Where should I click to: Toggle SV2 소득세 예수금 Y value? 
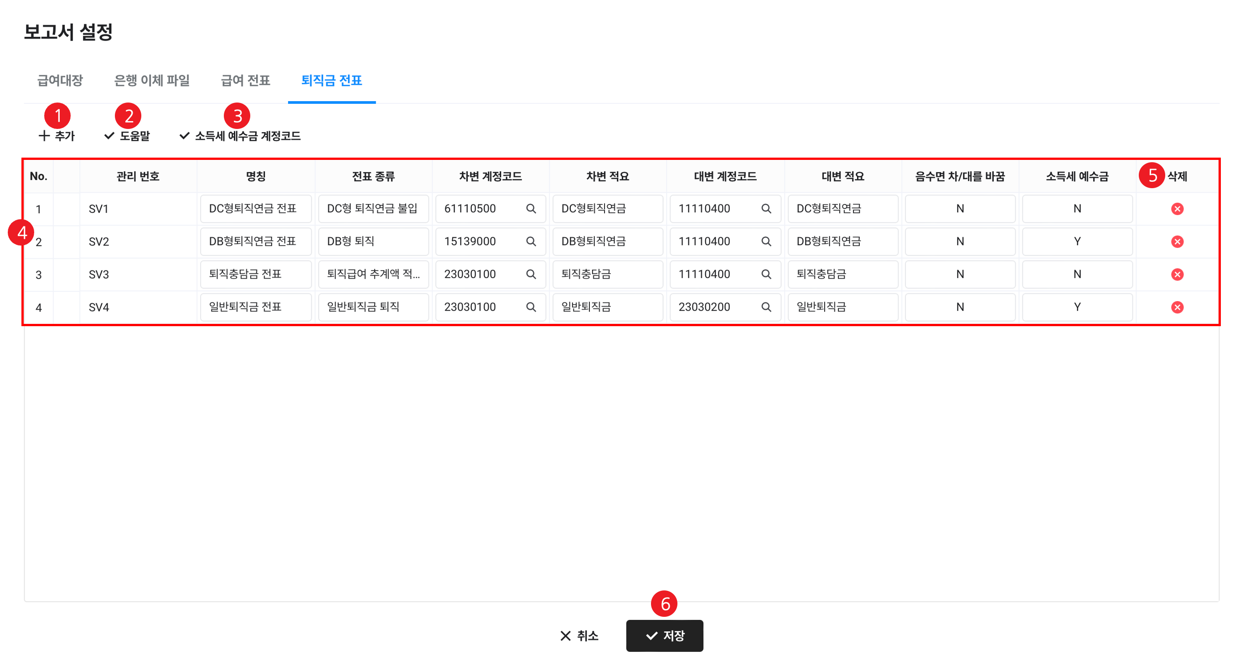[x=1077, y=241]
